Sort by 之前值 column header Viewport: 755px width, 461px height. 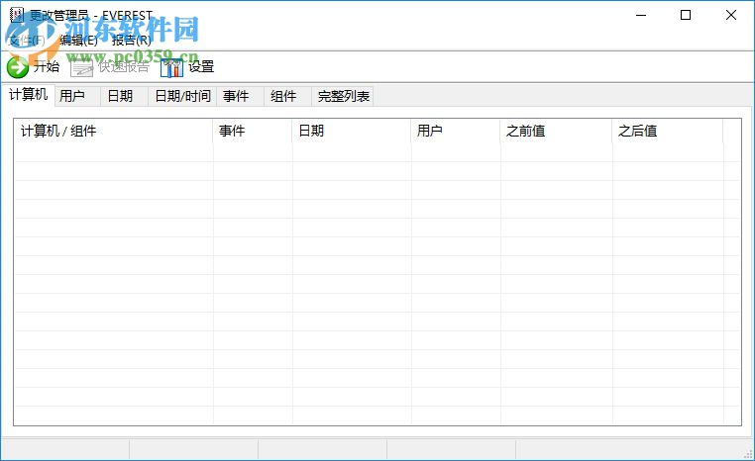tap(556, 131)
